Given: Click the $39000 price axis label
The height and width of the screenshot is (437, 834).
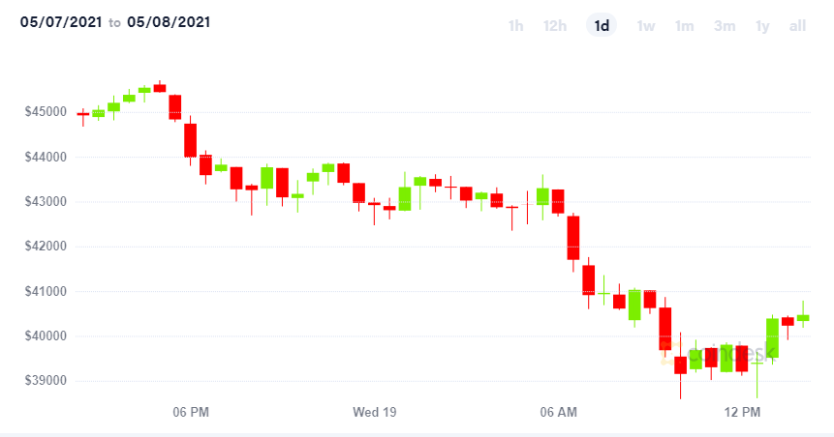Looking at the screenshot, I should pyautogui.click(x=46, y=381).
